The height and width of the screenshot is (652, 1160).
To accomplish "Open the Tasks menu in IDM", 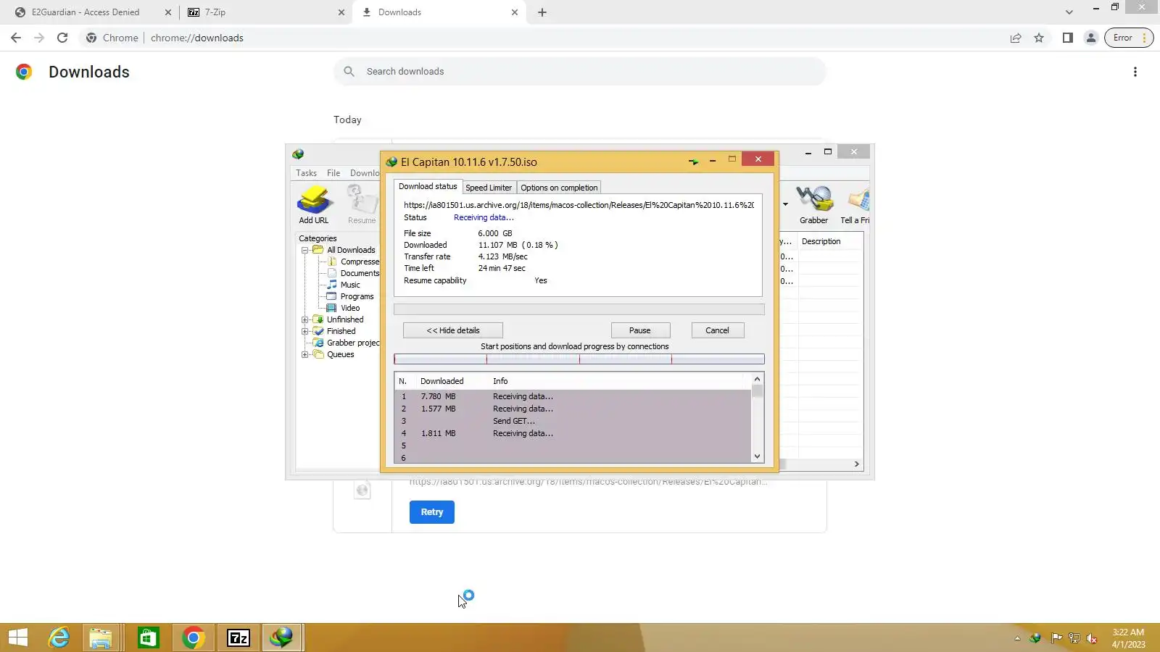I will [306, 173].
